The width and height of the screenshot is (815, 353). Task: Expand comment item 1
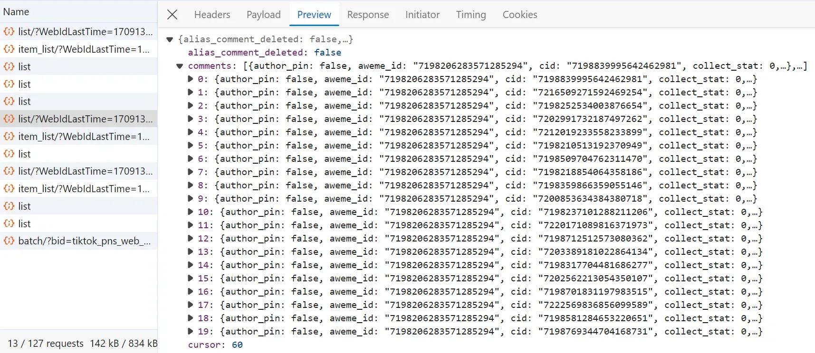pyautogui.click(x=191, y=92)
